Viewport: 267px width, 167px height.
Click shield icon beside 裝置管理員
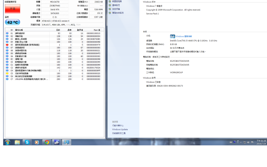coord(110,1)
